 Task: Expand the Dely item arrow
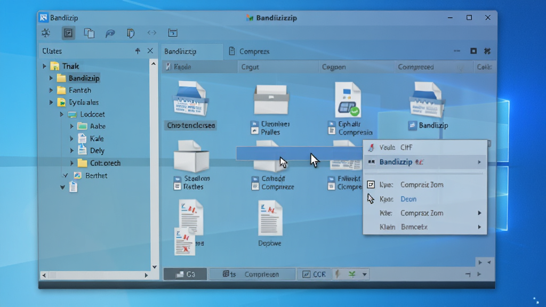[x=71, y=151]
